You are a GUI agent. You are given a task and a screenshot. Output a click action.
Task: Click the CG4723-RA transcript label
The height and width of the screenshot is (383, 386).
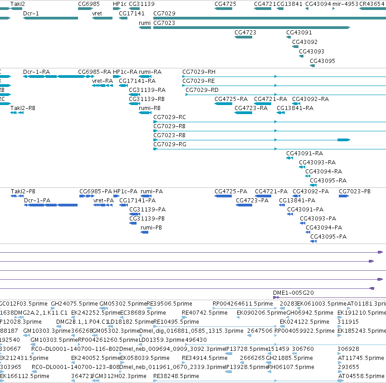(x=251, y=108)
